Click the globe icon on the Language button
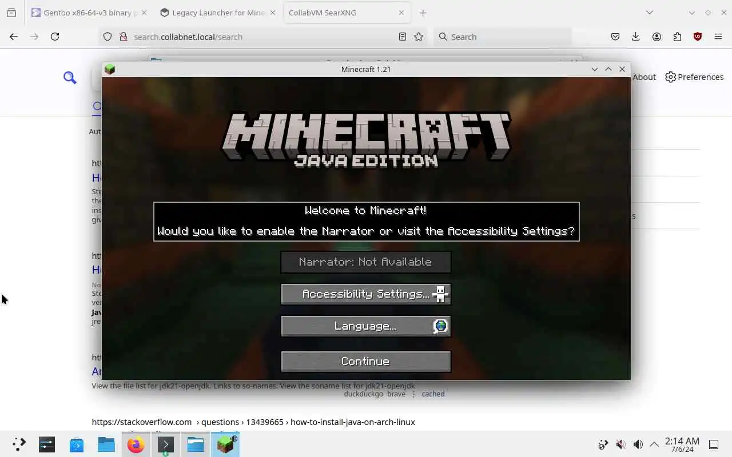This screenshot has width=732, height=457. [x=440, y=326]
